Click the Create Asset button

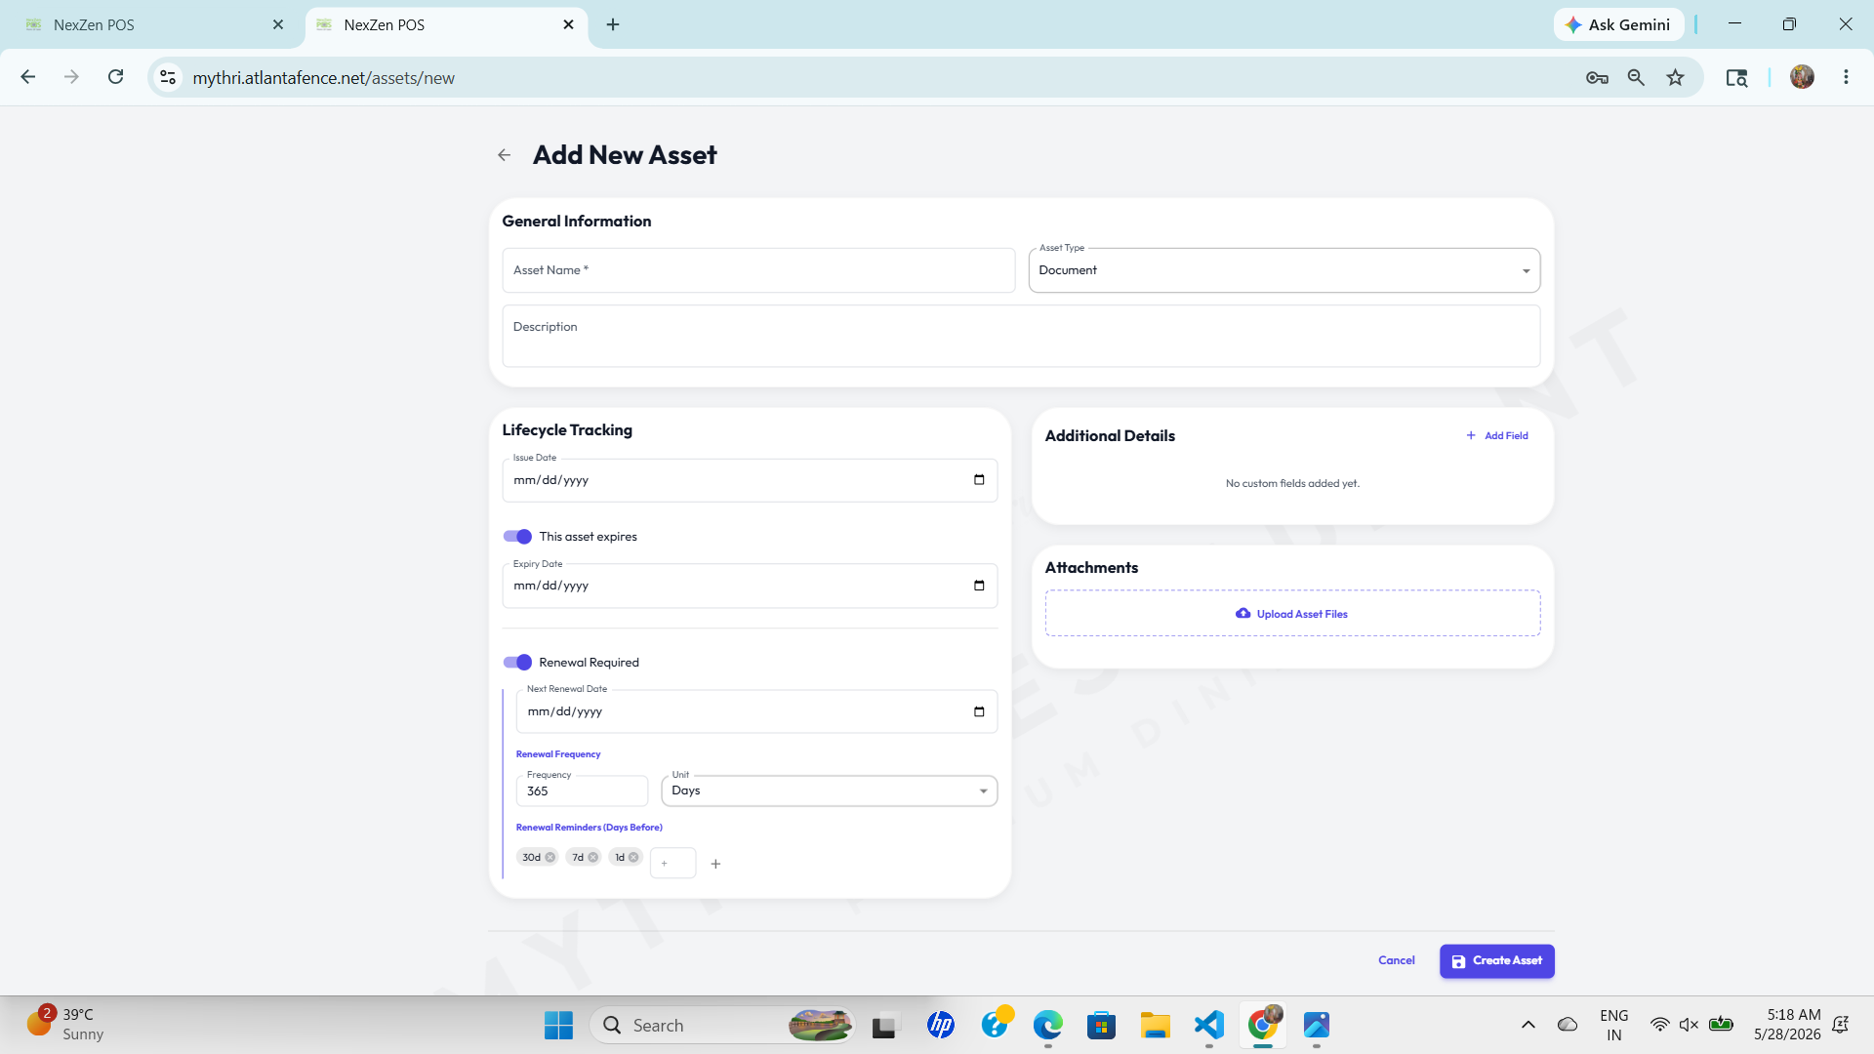1497,961
